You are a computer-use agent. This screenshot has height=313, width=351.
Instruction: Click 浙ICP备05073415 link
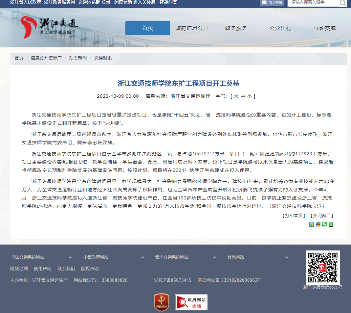[173, 280]
